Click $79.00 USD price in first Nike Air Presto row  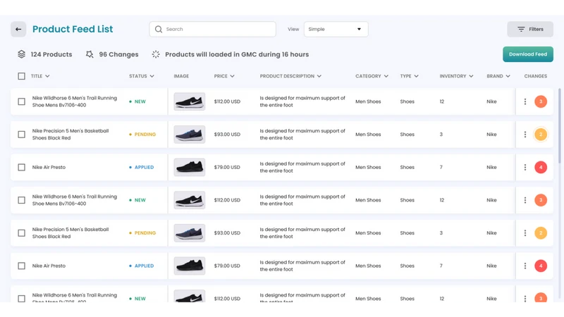(227, 167)
